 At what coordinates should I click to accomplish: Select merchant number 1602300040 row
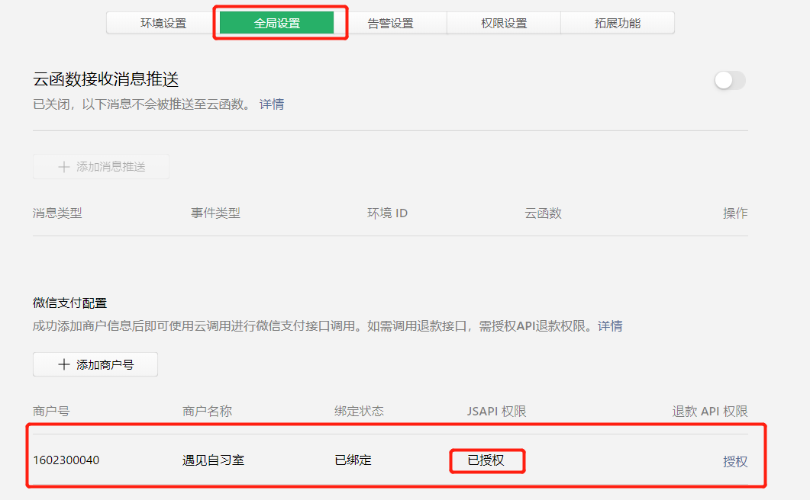pos(65,460)
